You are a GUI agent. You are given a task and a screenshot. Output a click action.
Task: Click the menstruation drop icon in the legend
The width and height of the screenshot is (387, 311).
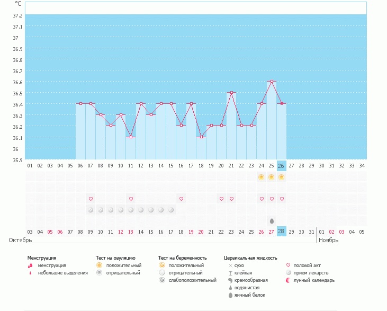[x=30, y=265]
